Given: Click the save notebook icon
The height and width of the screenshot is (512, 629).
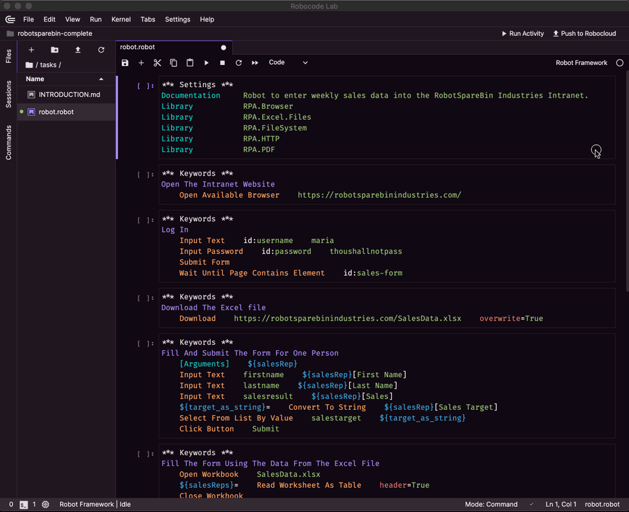Looking at the screenshot, I should coord(125,63).
